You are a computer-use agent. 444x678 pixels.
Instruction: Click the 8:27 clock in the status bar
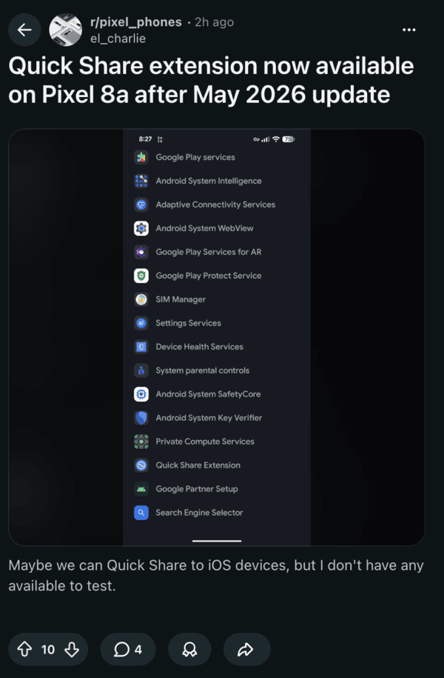[145, 139]
